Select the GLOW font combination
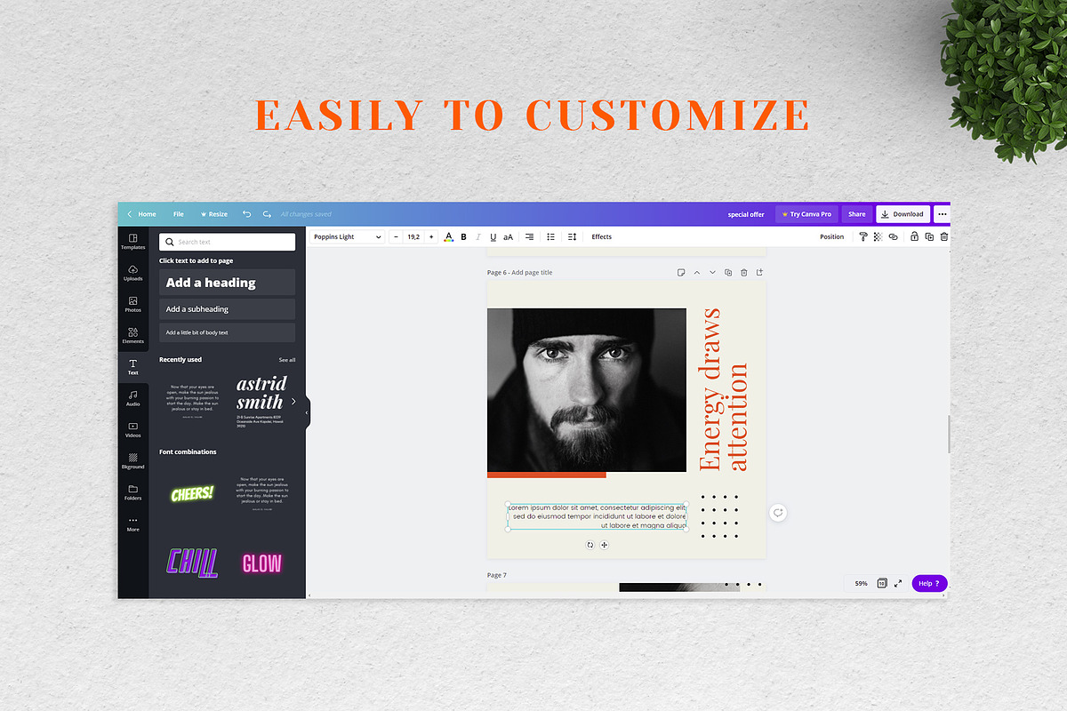Image resolution: width=1067 pixels, height=711 pixels. [x=261, y=563]
